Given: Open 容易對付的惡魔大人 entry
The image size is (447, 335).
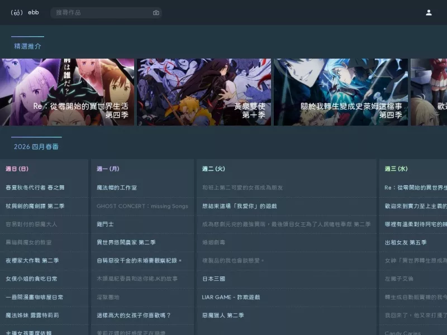Looking at the screenshot, I should [x=31, y=224].
